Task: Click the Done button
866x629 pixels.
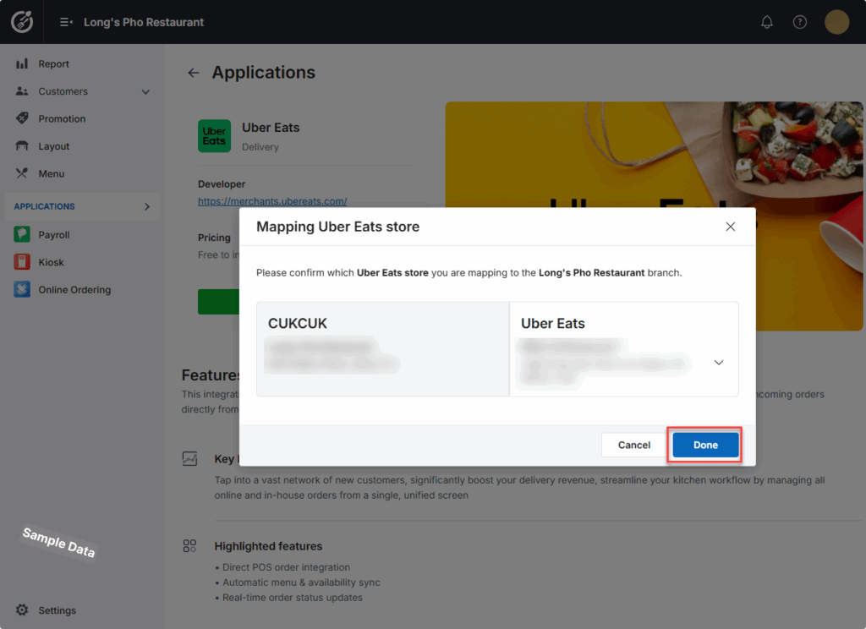Action: 705,445
